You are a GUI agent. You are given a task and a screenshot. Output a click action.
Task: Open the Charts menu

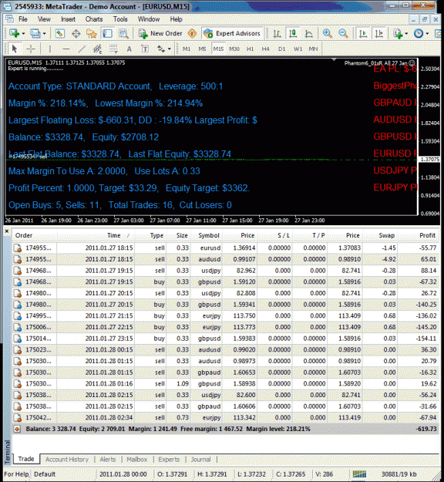click(x=94, y=19)
